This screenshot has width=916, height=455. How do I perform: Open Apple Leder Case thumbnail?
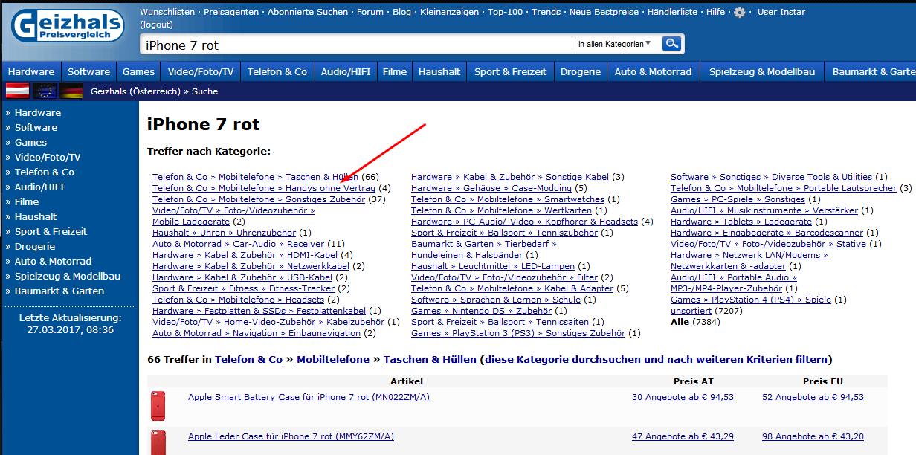click(x=158, y=442)
